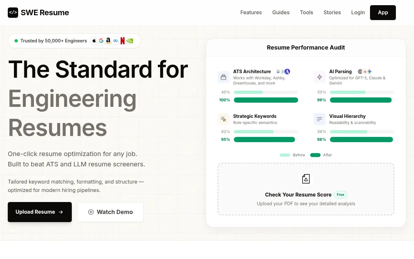414x259 pixels.
Task: Click the AI Parsing lightning bolt icon
Action: coord(320,77)
